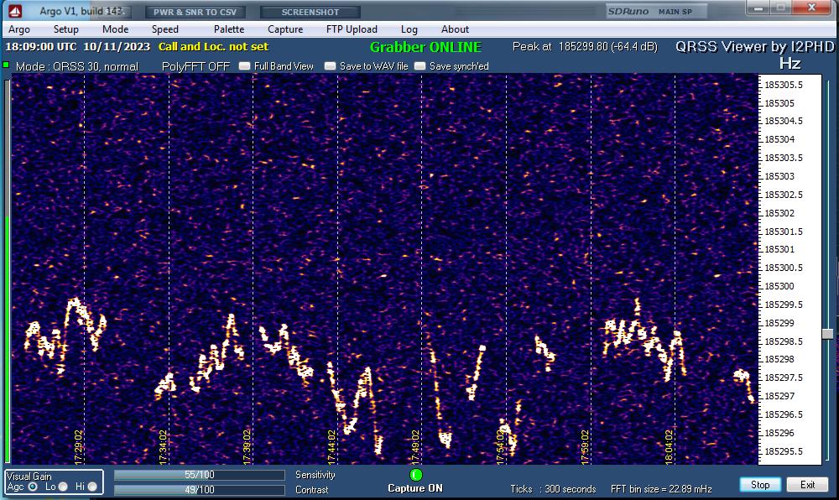Open the About menu
Viewport: 839px width, 500px height.
(455, 29)
